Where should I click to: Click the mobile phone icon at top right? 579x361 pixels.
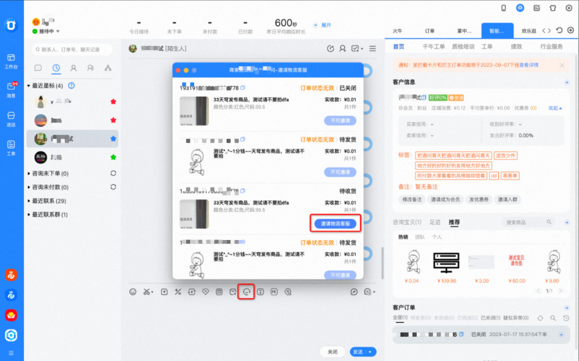coord(503,8)
